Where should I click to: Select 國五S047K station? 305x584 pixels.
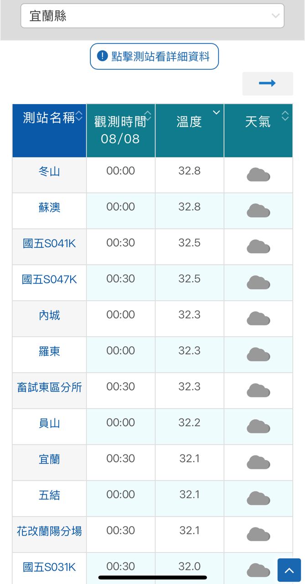click(x=49, y=279)
